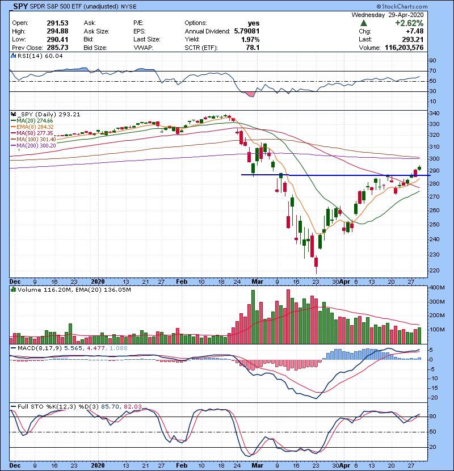Click the Chg value +7.48
The image size is (454, 471).
[415, 31]
